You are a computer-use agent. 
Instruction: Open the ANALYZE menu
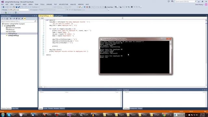(x=73, y=4)
